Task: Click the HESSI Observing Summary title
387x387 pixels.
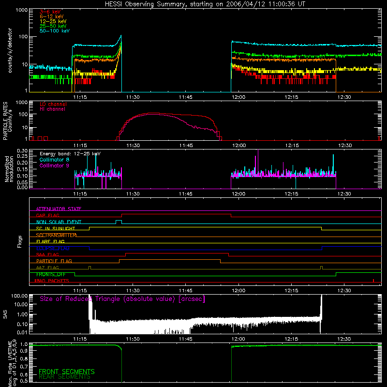Action: click(205, 4)
